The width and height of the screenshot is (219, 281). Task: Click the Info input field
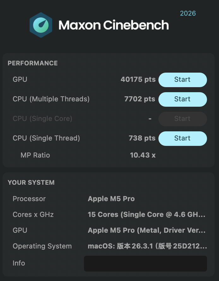coord(145,263)
